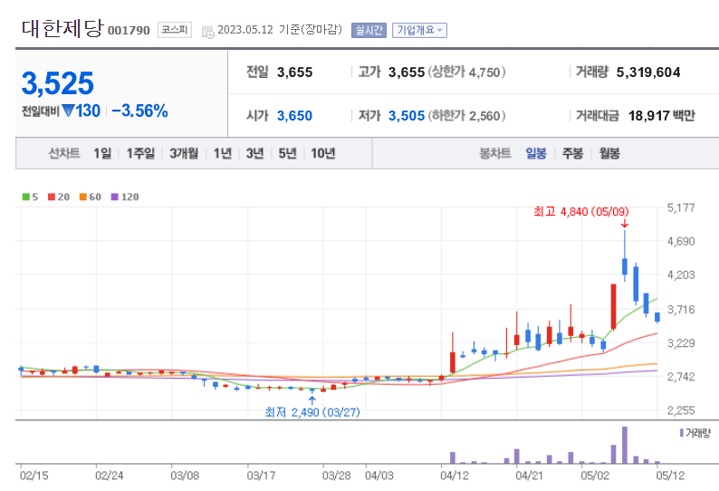Click the 코스피 market badge
The width and height of the screenshot is (719, 491).
click(174, 30)
